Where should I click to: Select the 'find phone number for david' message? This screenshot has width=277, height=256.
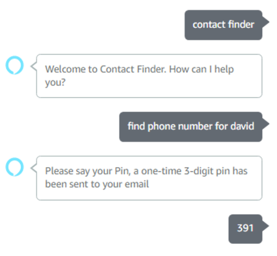pos(191,127)
